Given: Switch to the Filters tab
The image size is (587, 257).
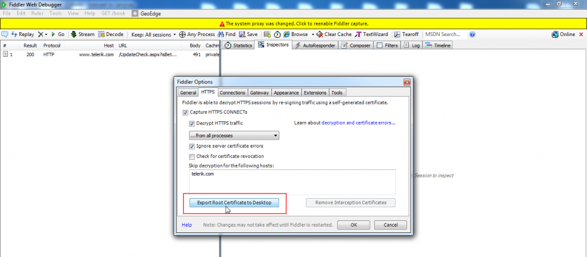Looking at the screenshot, I should pyautogui.click(x=387, y=45).
